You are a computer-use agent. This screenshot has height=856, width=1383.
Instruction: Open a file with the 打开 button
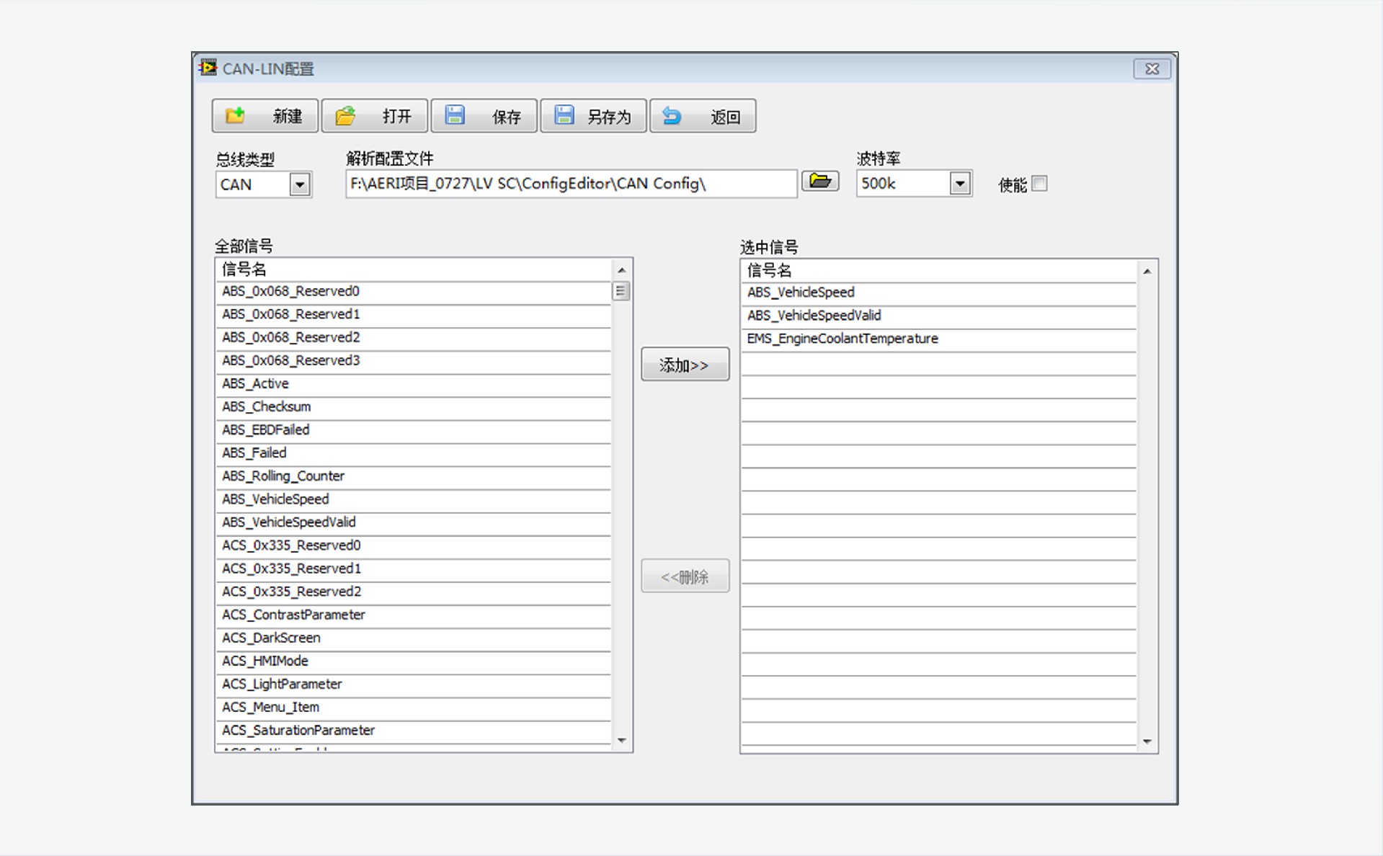pos(374,116)
